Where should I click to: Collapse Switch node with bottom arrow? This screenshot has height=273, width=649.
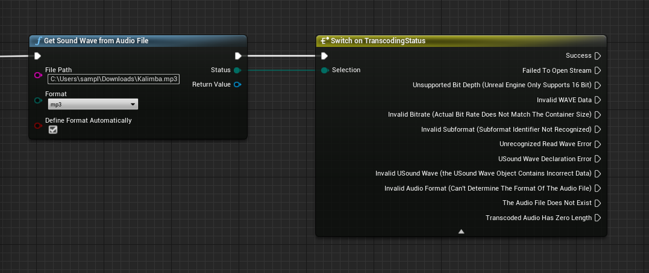click(461, 232)
